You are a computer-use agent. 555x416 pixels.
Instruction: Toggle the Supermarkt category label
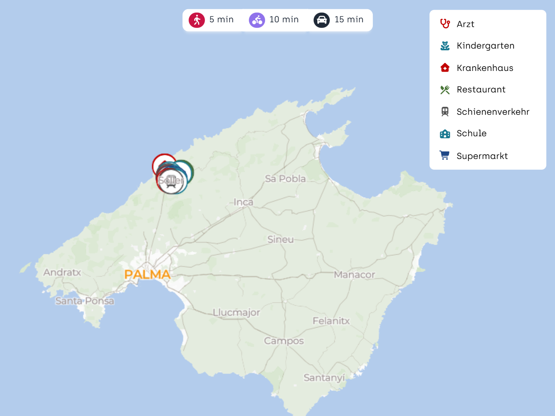click(x=482, y=156)
